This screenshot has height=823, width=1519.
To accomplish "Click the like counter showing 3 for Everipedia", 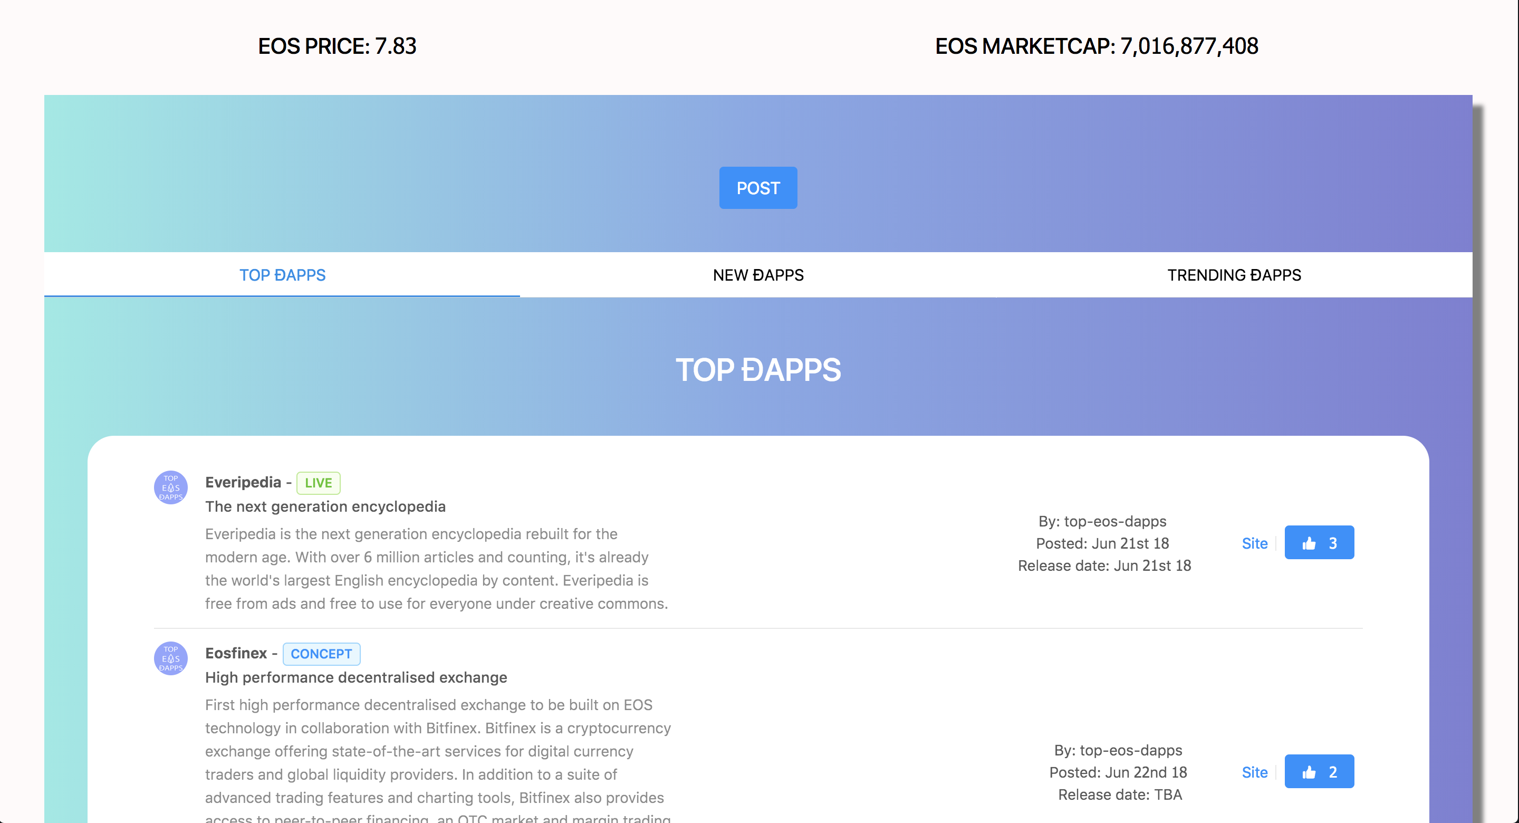I will (x=1333, y=543).
